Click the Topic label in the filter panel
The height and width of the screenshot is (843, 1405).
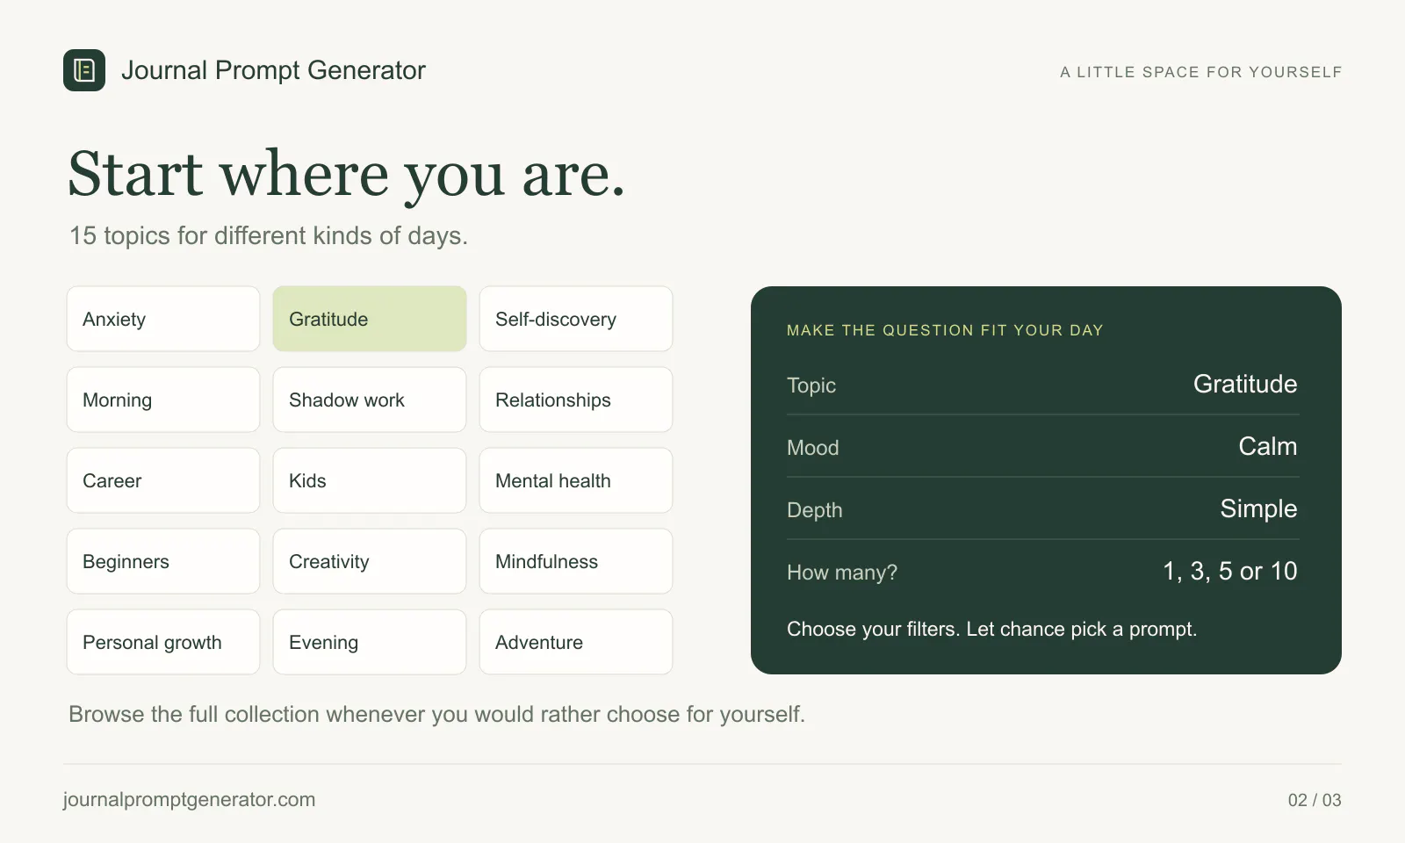[811, 385]
